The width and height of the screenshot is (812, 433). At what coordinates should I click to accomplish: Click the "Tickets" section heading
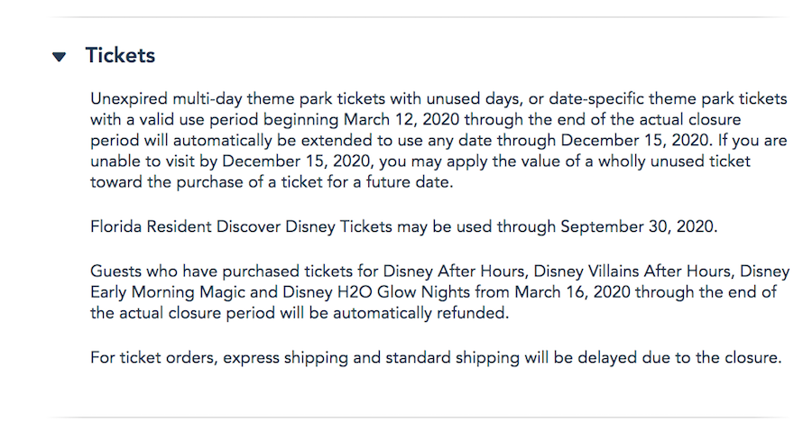[x=120, y=56]
